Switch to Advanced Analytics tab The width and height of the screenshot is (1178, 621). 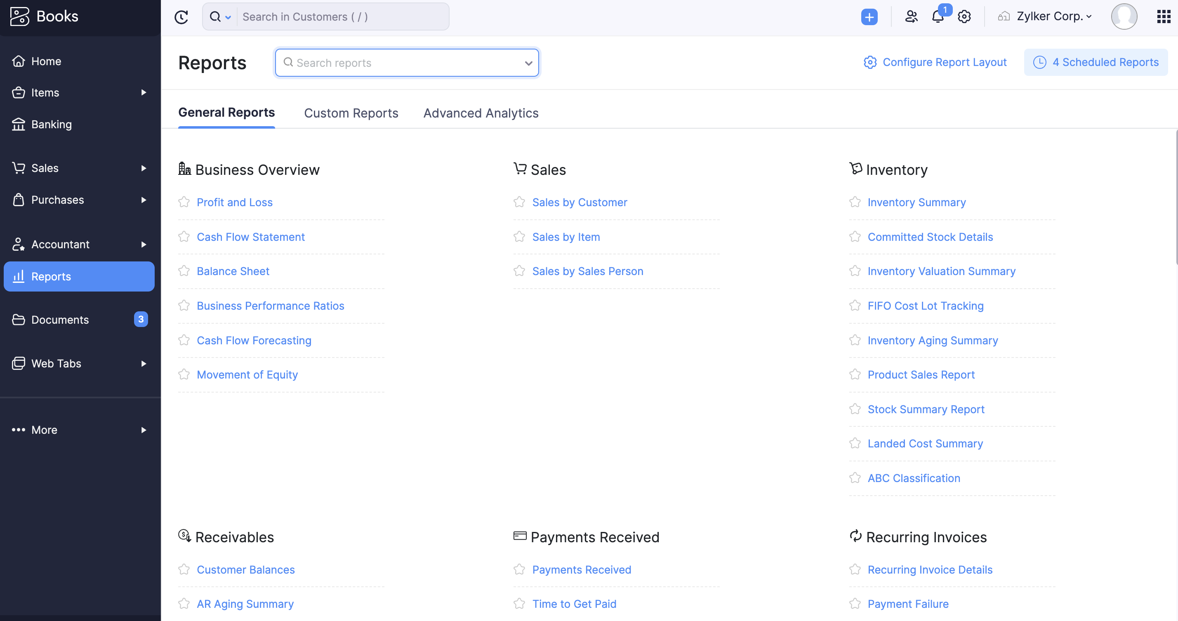click(481, 112)
